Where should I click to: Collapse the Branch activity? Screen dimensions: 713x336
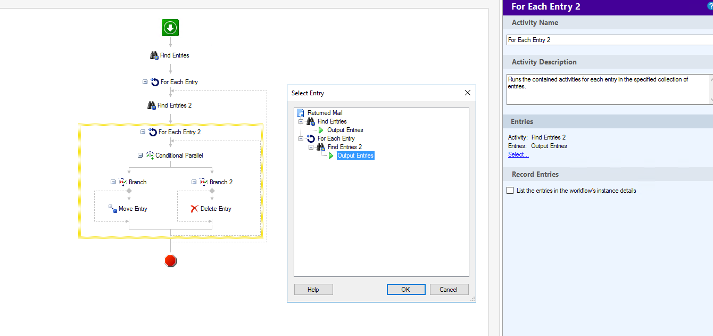[x=113, y=182]
